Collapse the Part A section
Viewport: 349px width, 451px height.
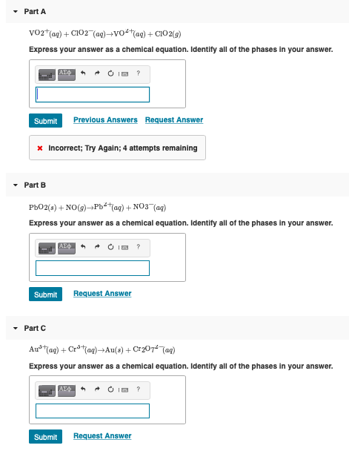[16, 12]
